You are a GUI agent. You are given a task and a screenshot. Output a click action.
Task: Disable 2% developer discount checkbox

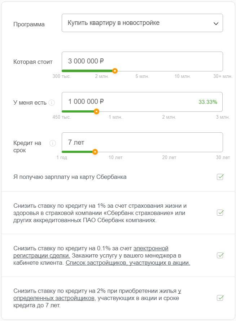coord(220,298)
